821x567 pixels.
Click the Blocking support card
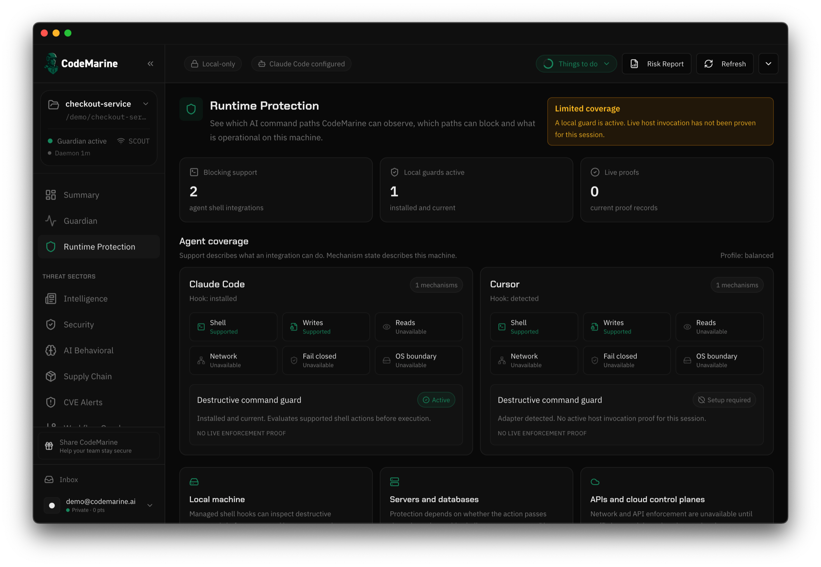pyautogui.click(x=276, y=190)
